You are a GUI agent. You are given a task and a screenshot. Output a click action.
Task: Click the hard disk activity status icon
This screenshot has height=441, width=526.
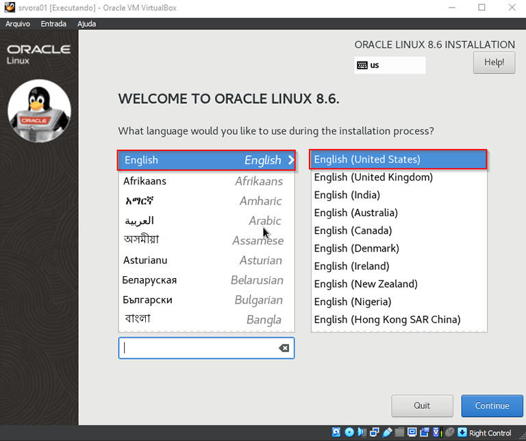click(x=336, y=432)
